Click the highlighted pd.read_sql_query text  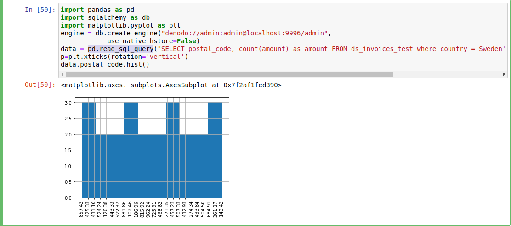(120, 49)
